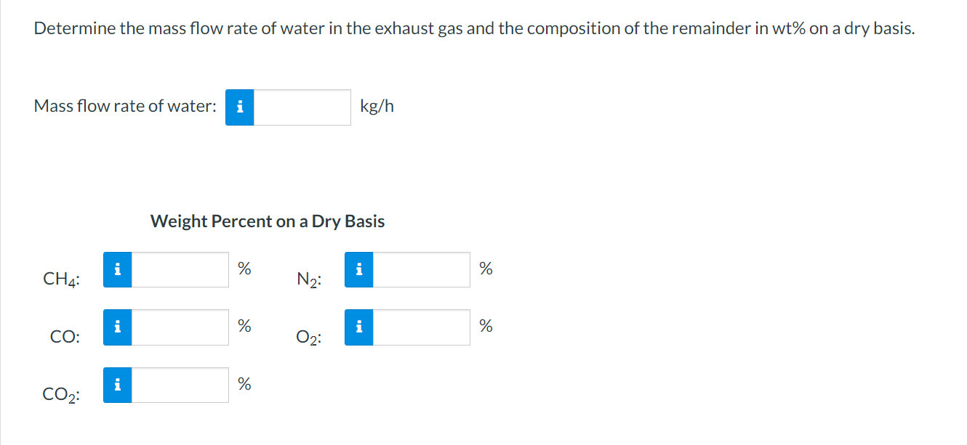Click the 'Determine the mass flow rate' question text
967x445 pixels.
pos(474,29)
